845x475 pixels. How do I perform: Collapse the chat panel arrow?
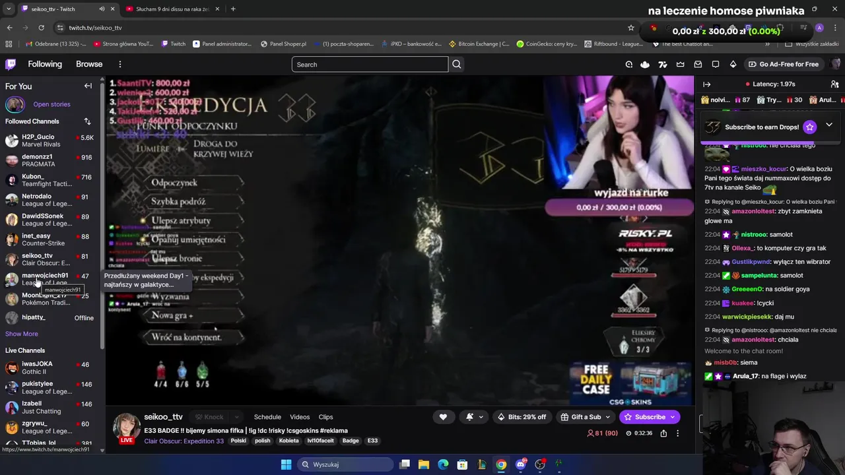[x=706, y=84]
